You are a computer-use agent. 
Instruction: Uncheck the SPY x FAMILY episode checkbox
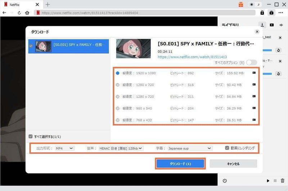(31, 46)
